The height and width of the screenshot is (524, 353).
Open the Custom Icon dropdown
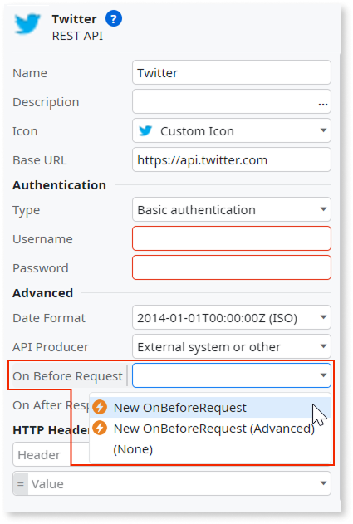click(232, 130)
